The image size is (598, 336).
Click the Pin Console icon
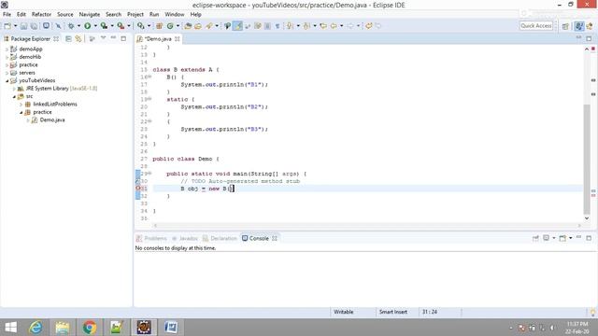(x=535, y=238)
